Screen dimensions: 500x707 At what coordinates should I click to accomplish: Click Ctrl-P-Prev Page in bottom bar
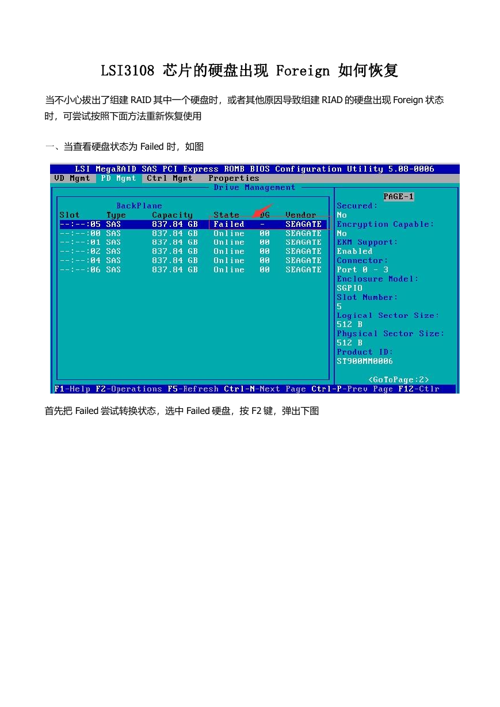[x=352, y=389]
